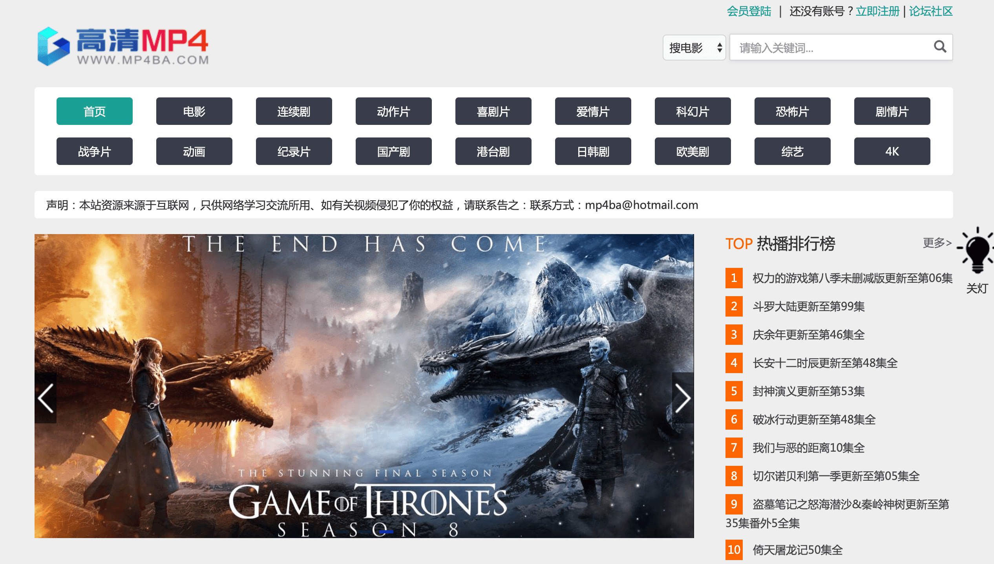The image size is (994, 564).
Task: Click the orange rank 1 badge
Action: point(734,278)
